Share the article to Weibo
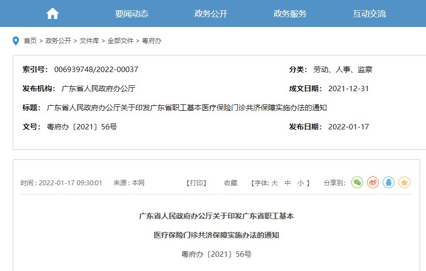 coord(373,182)
